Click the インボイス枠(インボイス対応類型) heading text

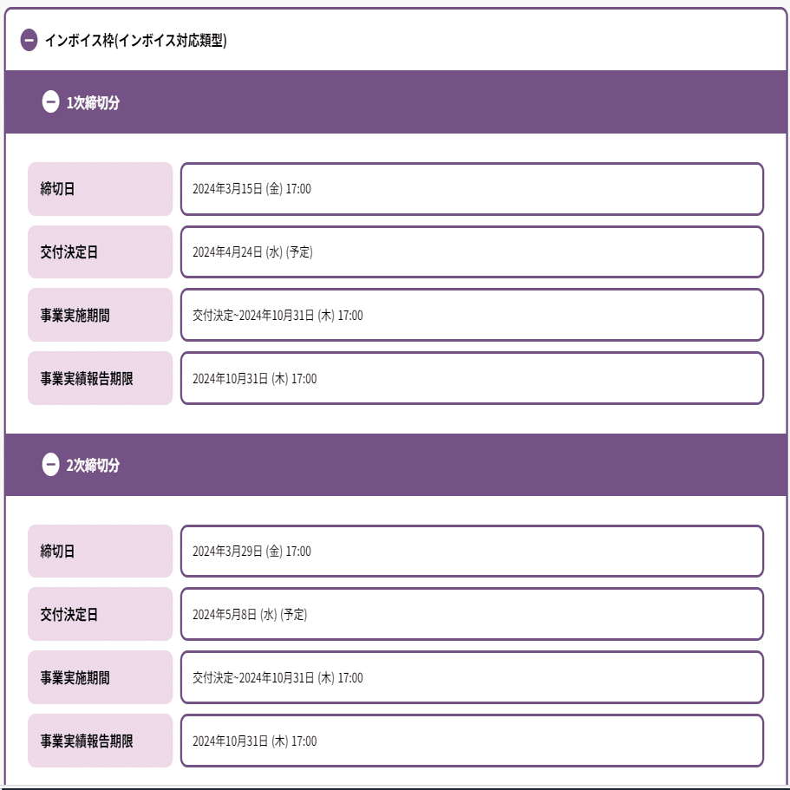135,40
